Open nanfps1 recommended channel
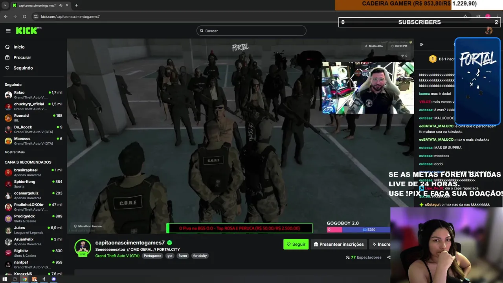Viewport: 503px width, 283px height. coord(33,265)
